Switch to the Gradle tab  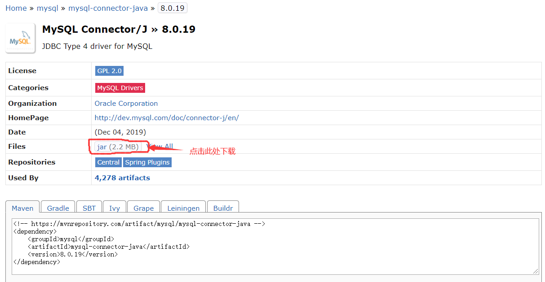pos(58,208)
